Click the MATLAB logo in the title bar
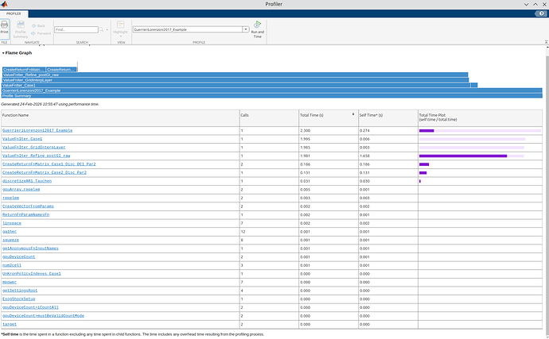Viewport: 549px width, 339px height. (6, 4)
